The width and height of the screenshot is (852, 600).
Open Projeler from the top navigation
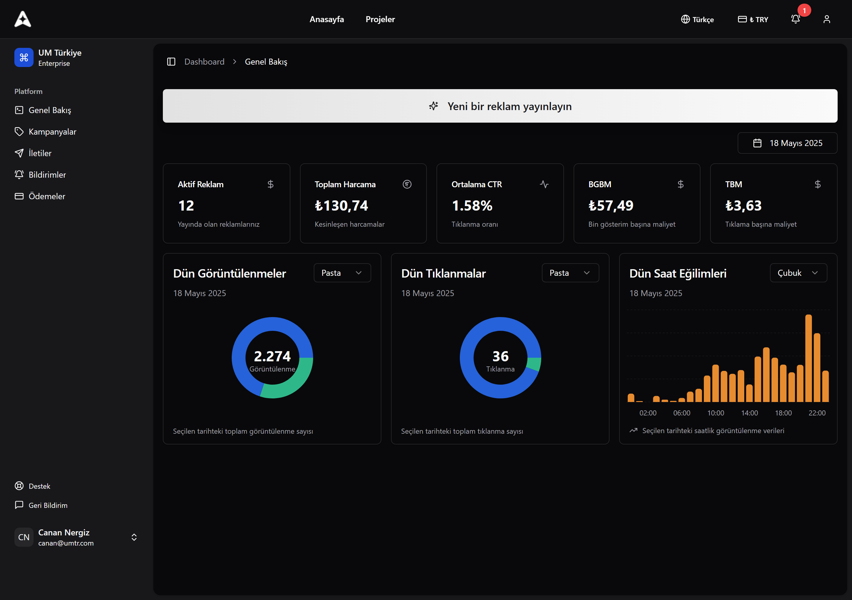380,19
